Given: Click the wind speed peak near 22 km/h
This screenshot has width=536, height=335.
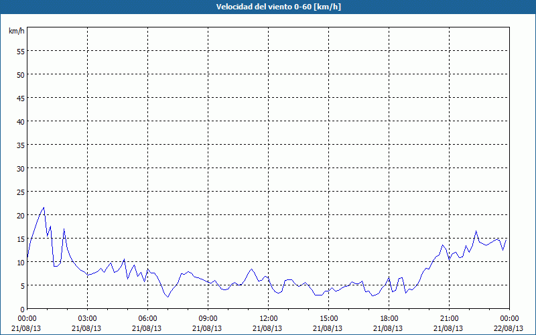Looking at the screenshot, I should point(44,208).
